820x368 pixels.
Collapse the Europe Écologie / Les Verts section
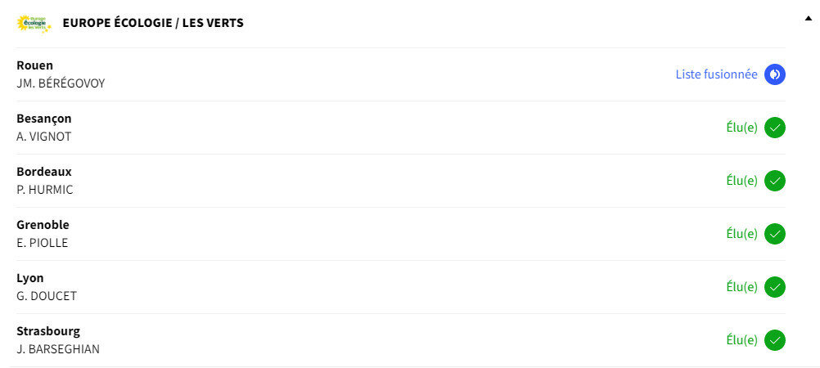(809, 19)
